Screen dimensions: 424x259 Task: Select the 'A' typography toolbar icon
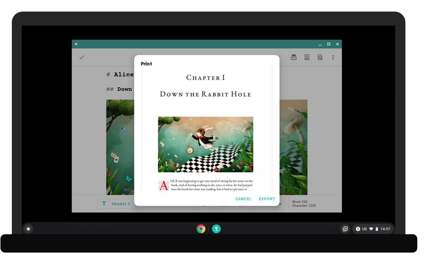click(x=307, y=57)
